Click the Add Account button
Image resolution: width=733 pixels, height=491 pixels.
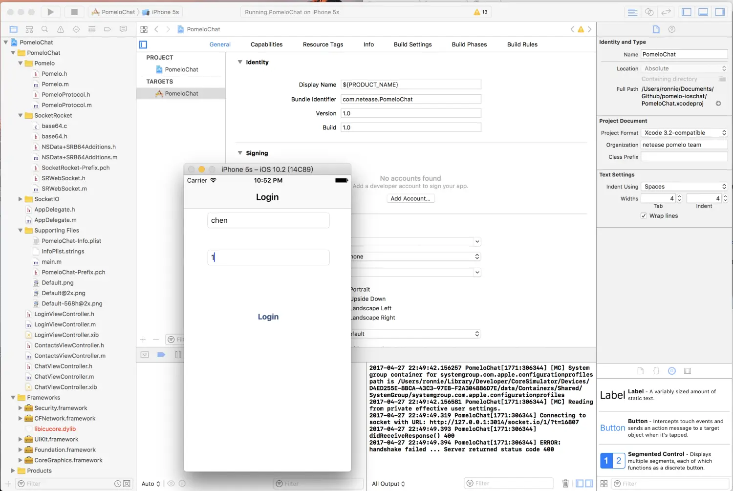tap(410, 198)
